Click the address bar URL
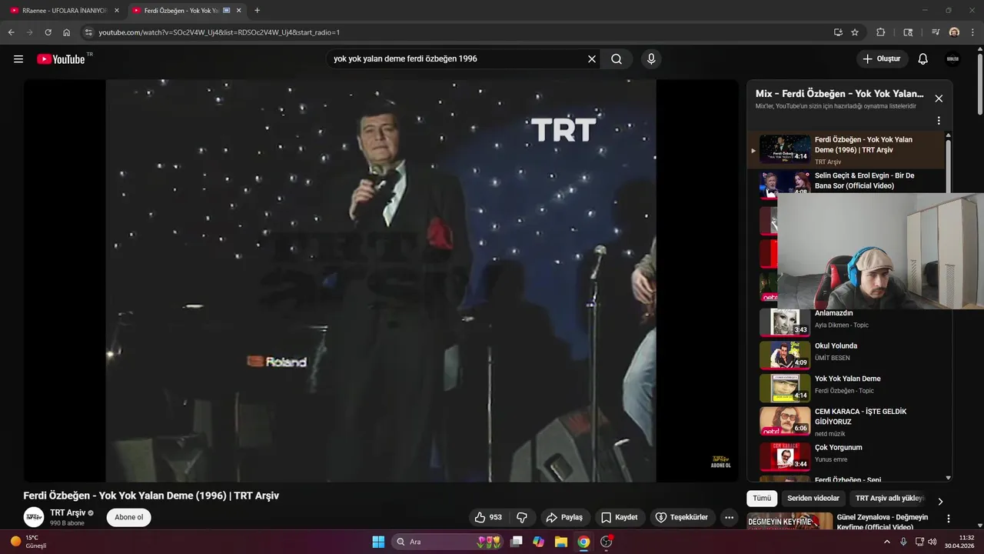Screen dimensions: 984x554 point(219,32)
